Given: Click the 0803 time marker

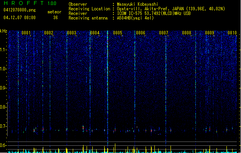Looking at the screenshot, I should click(x=72, y=33).
